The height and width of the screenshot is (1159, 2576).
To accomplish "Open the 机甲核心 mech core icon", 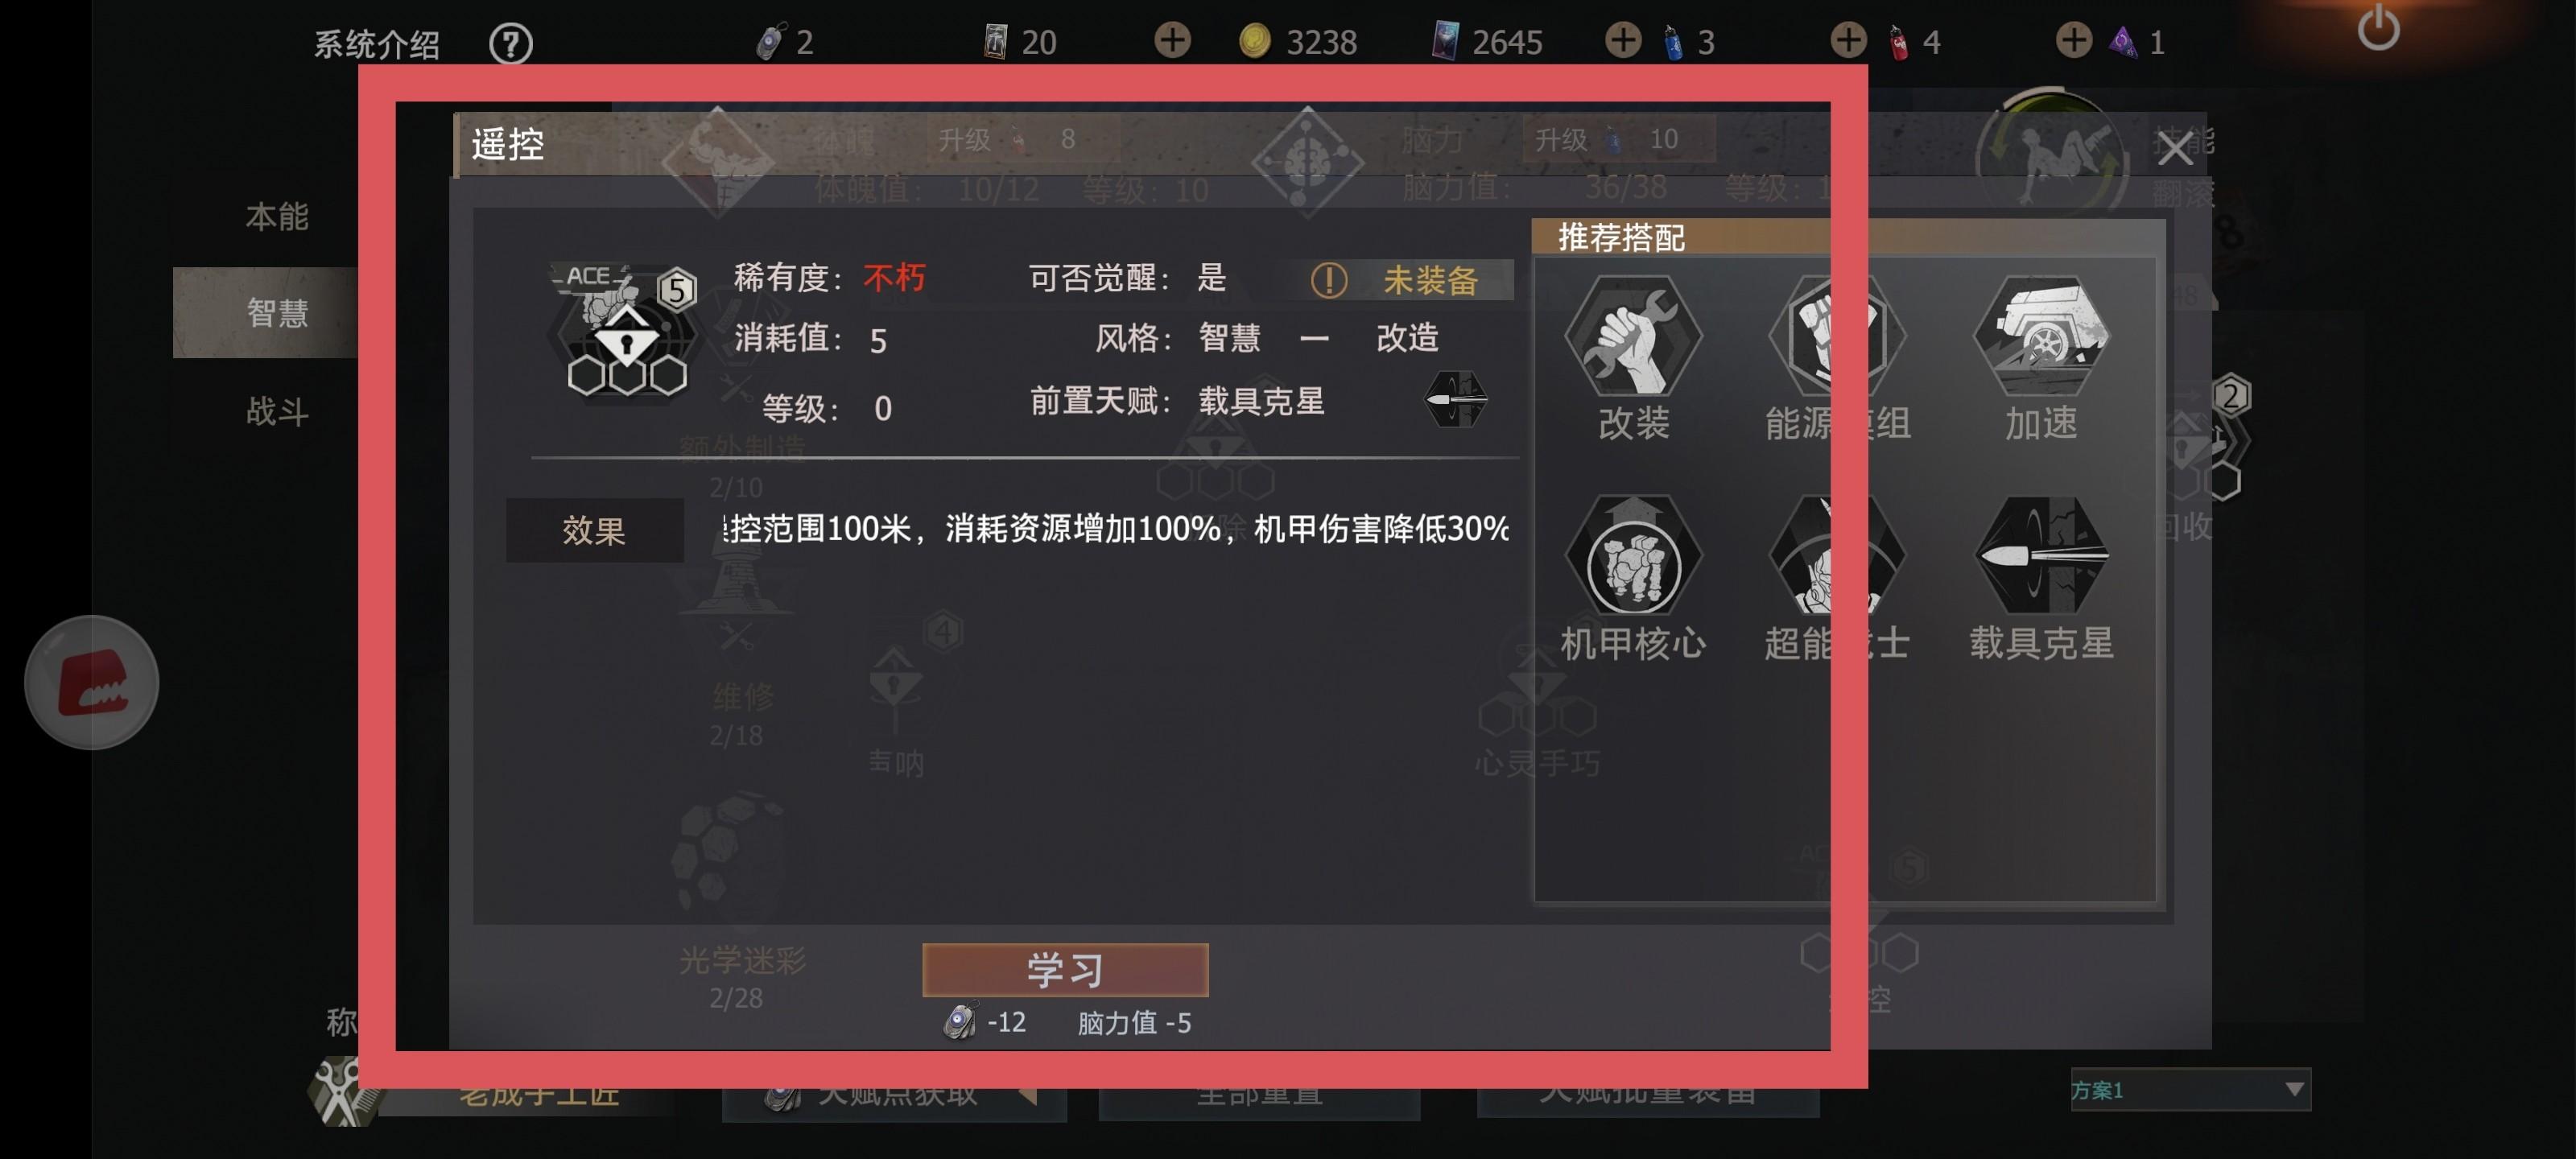I will pos(1633,555).
